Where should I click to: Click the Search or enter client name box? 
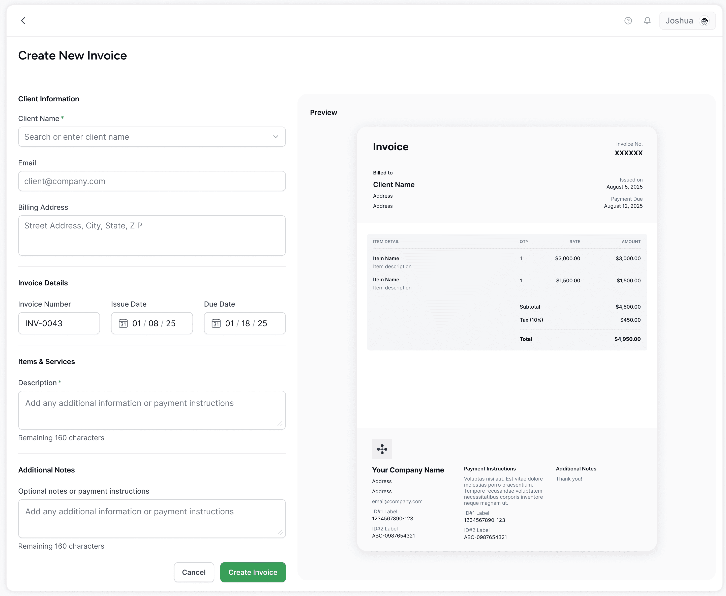[144, 137]
